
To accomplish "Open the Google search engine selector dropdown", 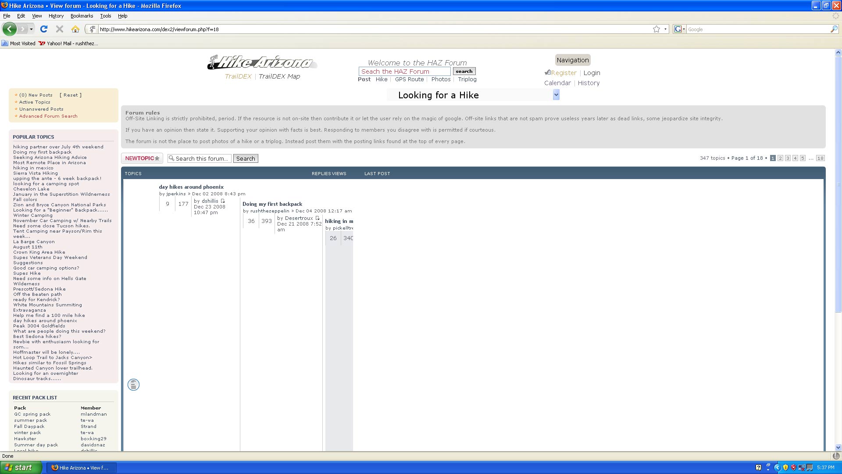I will pos(680,29).
